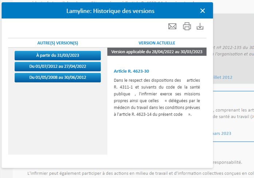Click the Lamyline: Historique des versions title
Screen dimensions: 254x178
(110, 11)
